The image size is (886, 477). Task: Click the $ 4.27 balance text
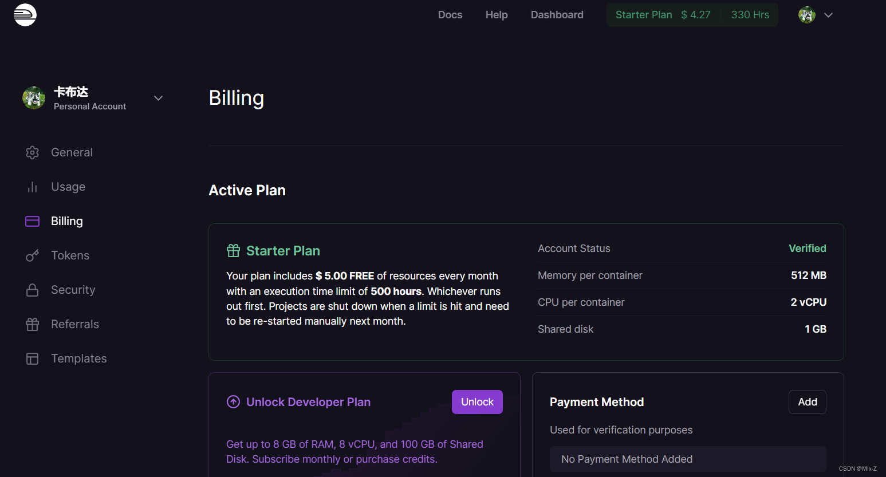[696, 15]
